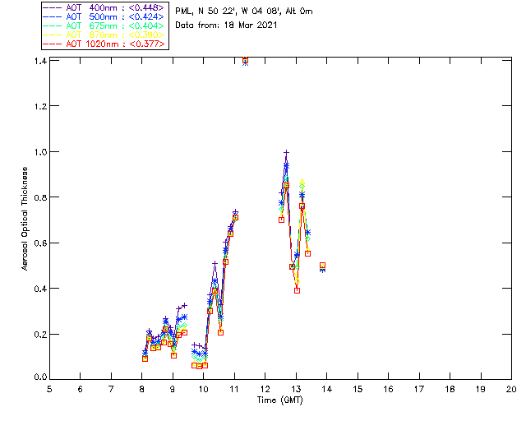Click the x-axis tick label 9

tap(173, 389)
